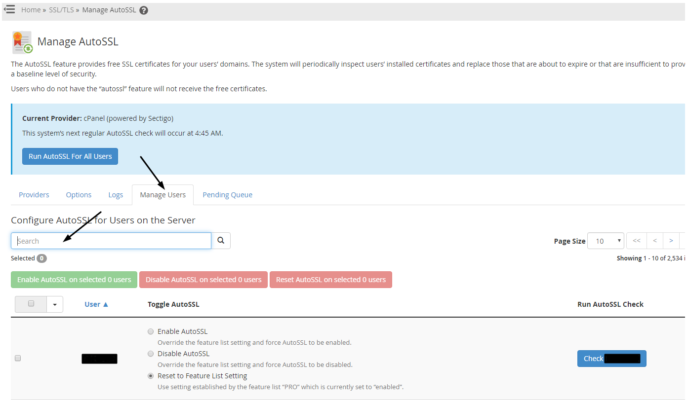
Task: View the Logs tab
Action: [116, 194]
